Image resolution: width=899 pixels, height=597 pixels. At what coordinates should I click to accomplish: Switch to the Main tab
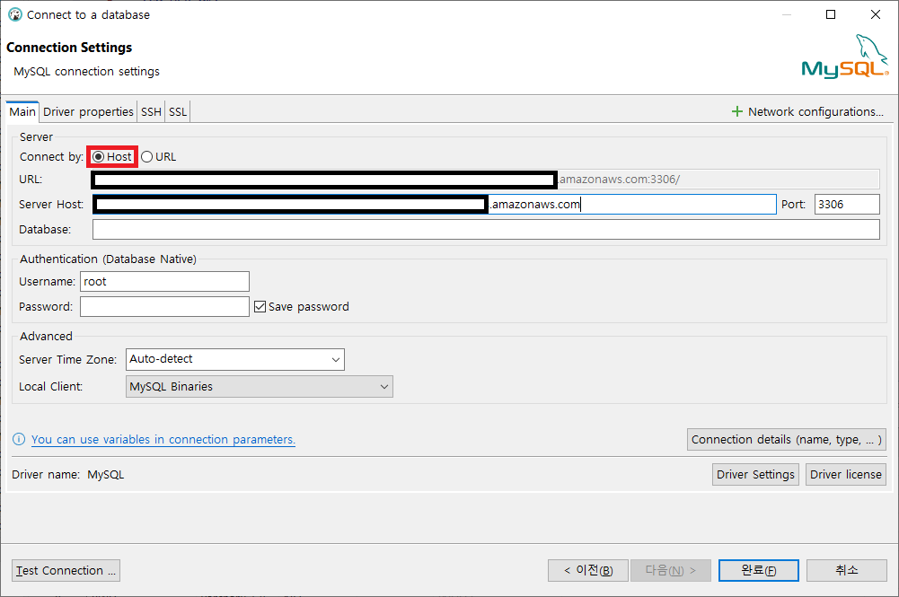point(22,111)
